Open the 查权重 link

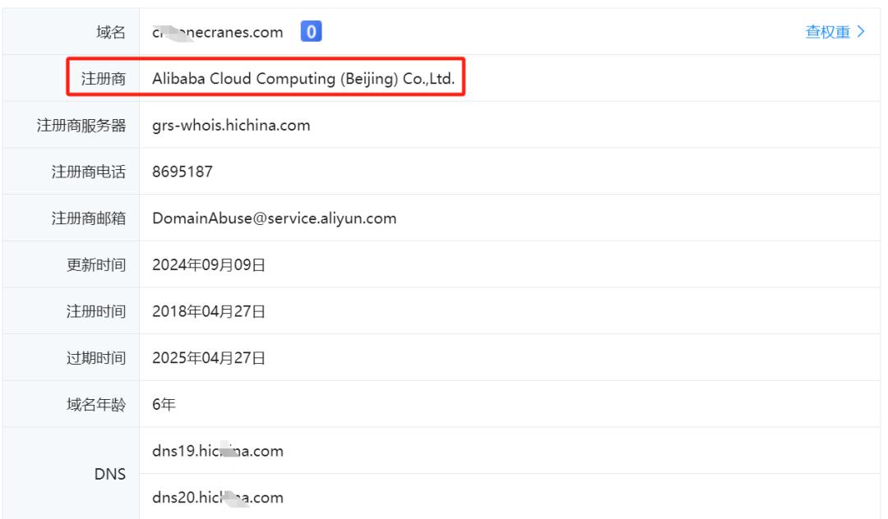(x=827, y=32)
